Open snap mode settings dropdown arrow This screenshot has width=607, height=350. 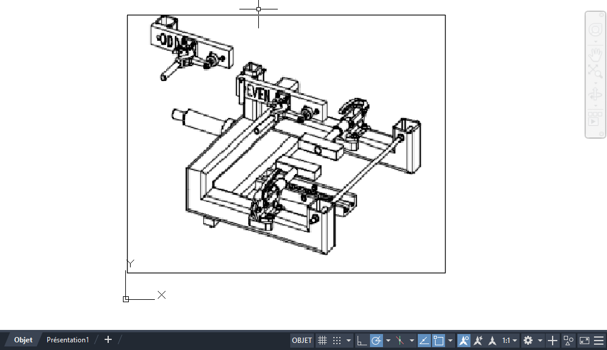tap(348, 341)
